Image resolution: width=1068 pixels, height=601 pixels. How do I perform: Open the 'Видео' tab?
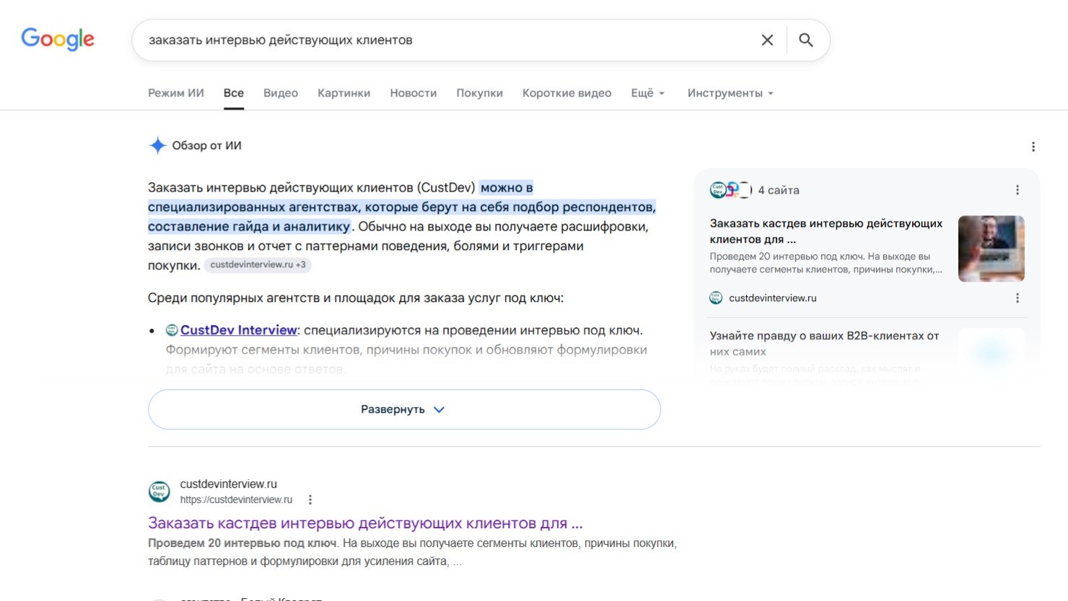click(281, 93)
